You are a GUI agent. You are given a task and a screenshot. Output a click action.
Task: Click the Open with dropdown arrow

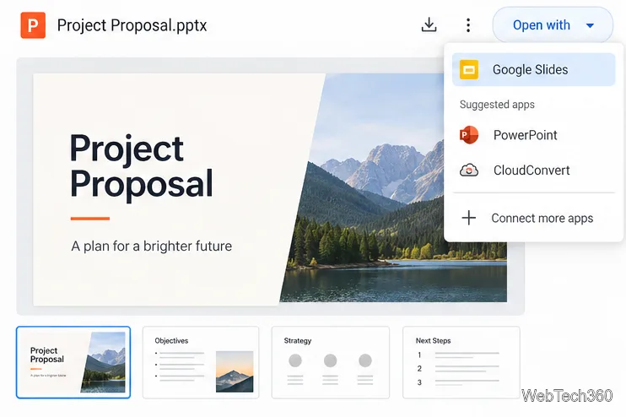click(590, 25)
